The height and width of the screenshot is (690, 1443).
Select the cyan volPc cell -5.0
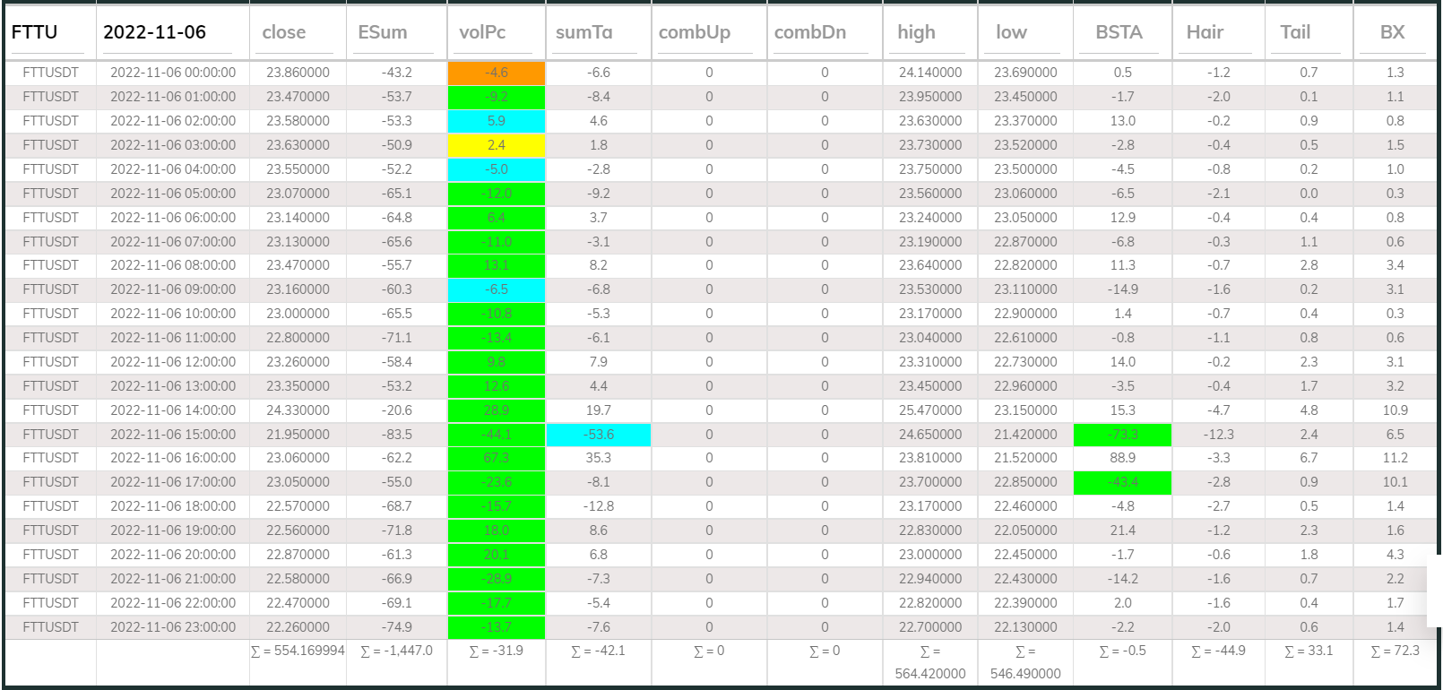pyautogui.click(x=497, y=169)
